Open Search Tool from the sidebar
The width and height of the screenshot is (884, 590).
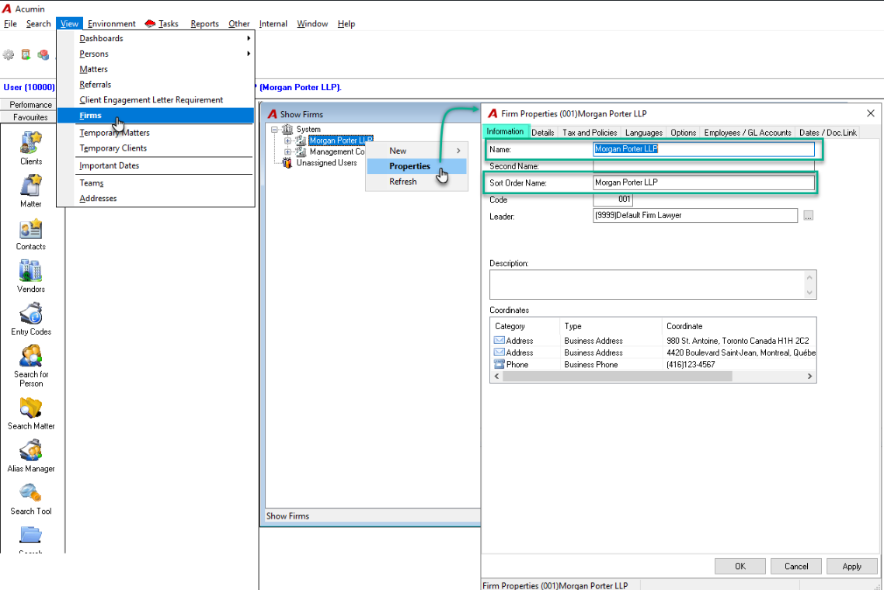click(31, 493)
